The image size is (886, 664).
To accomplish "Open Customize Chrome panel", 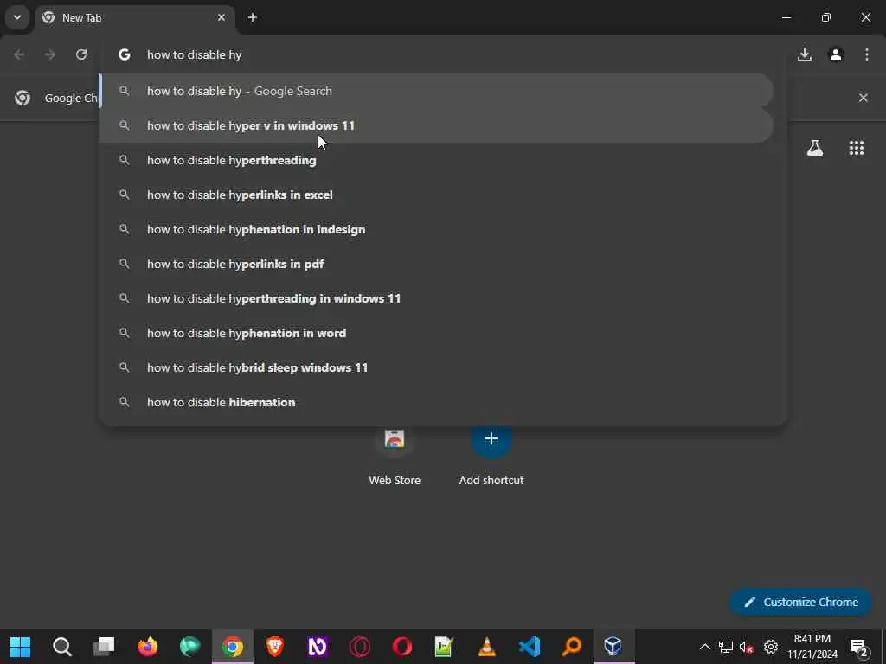I will pos(800,602).
